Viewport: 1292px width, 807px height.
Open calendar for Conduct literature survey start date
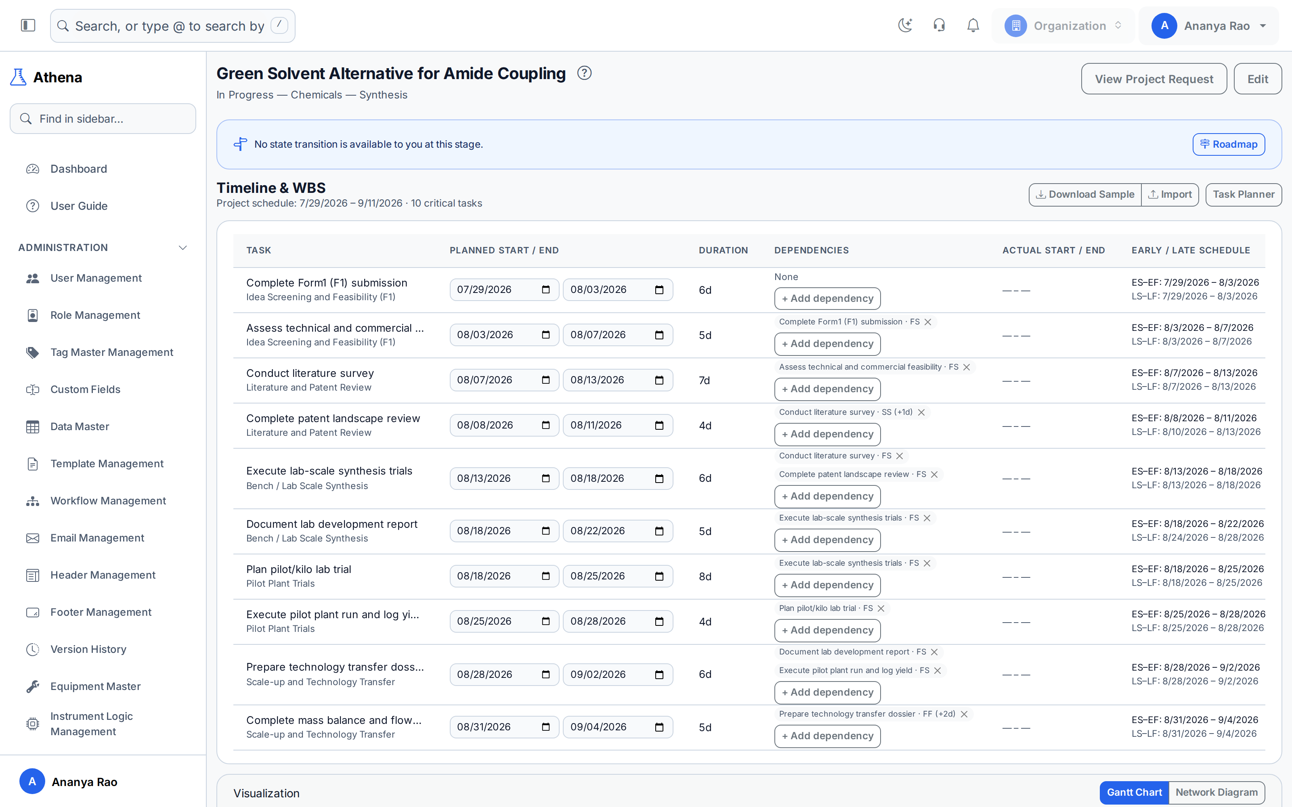(545, 380)
